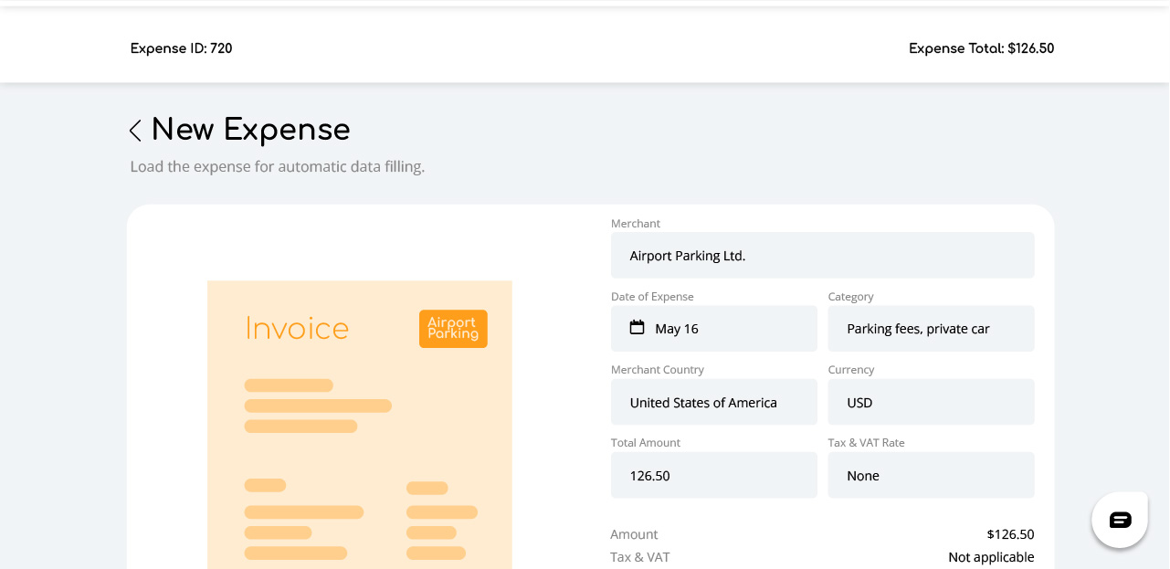
Task: Open the Merchant Country selector
Action: point(713,403)
